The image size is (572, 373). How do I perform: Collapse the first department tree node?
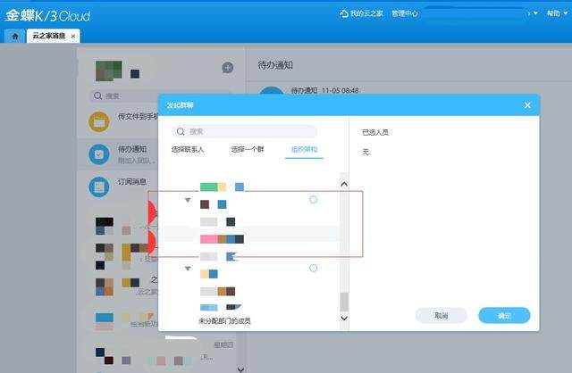point(188,200)
